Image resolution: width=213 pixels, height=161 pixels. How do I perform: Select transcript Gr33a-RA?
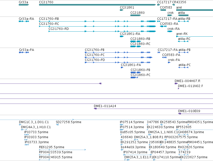pos(26,19)
